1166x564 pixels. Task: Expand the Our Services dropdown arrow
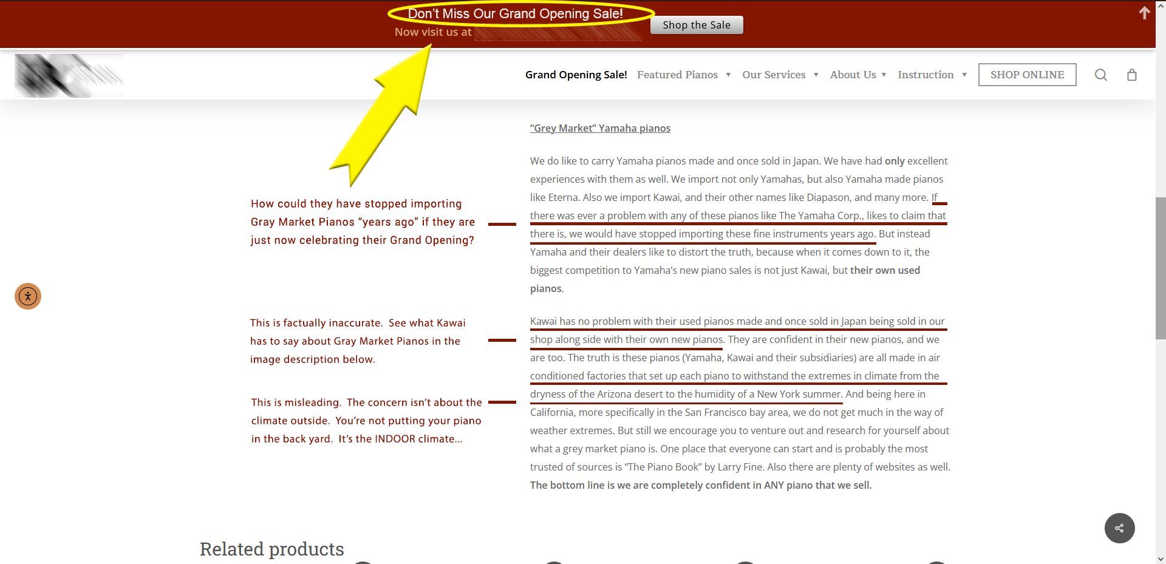point(816,75)
